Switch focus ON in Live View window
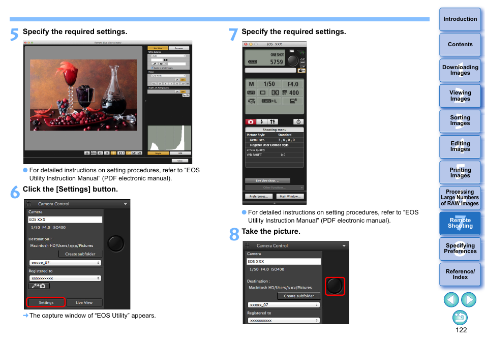Image resolution: width=485 pixels, height=343 pixels. click(x=177, y=80)
